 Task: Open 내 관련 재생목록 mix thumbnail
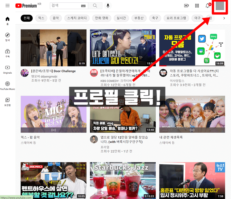192,114
